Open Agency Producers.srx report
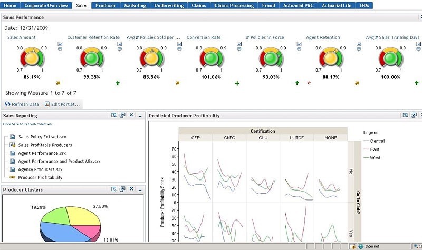Screen dimensions: 422x250 coord(40,169)
